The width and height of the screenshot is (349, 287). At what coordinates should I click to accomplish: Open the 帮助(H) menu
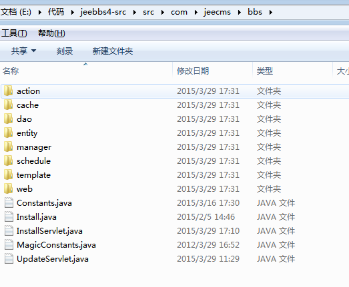pos(51,33)
